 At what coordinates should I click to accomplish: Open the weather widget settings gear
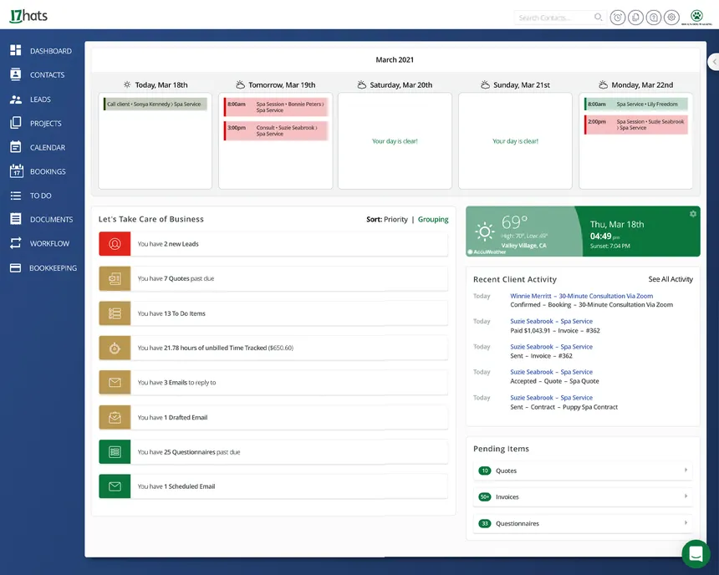point(692,213)
